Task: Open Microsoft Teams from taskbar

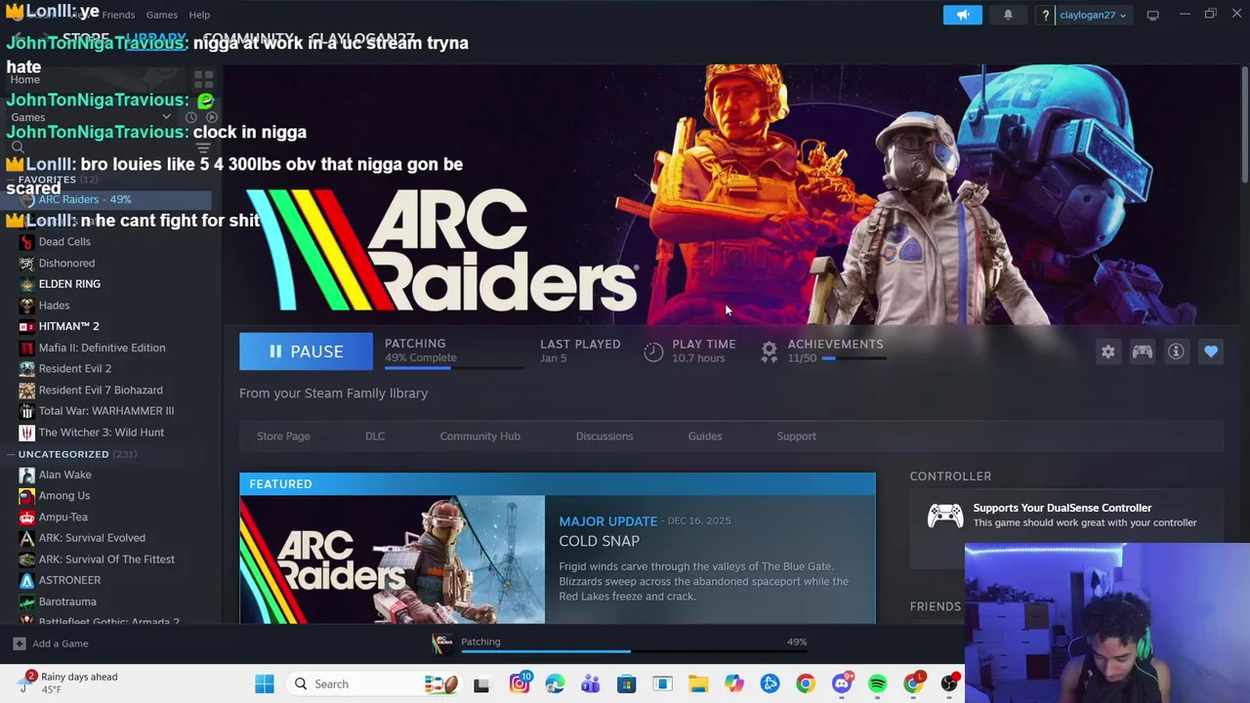Action: click(591, 684)
